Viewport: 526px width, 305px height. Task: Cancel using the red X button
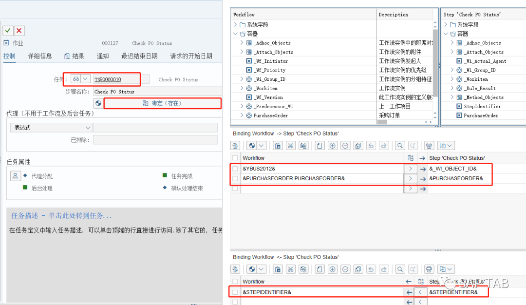[19, 31]
